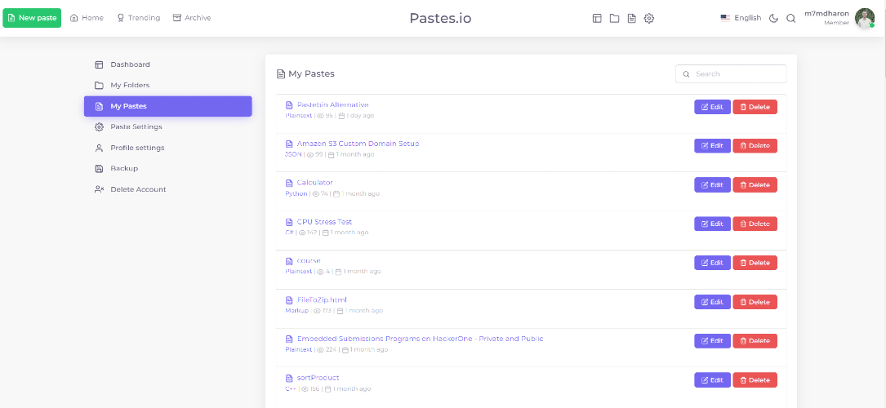Delete the Embedded Submissions HackerOne paste
Viewport: 886px width, 408px height.
(755, 341)
